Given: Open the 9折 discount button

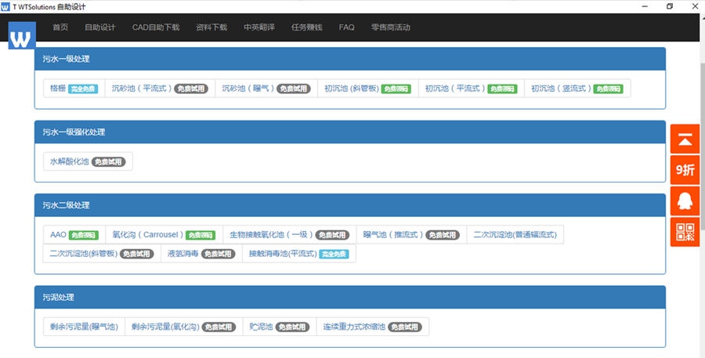Looking at the screenshot, I should [x=685, y=169].
